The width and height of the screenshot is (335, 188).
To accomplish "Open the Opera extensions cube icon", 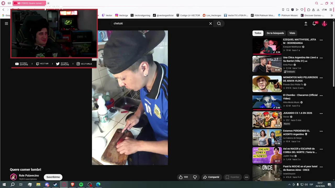I will pos(309,10).
